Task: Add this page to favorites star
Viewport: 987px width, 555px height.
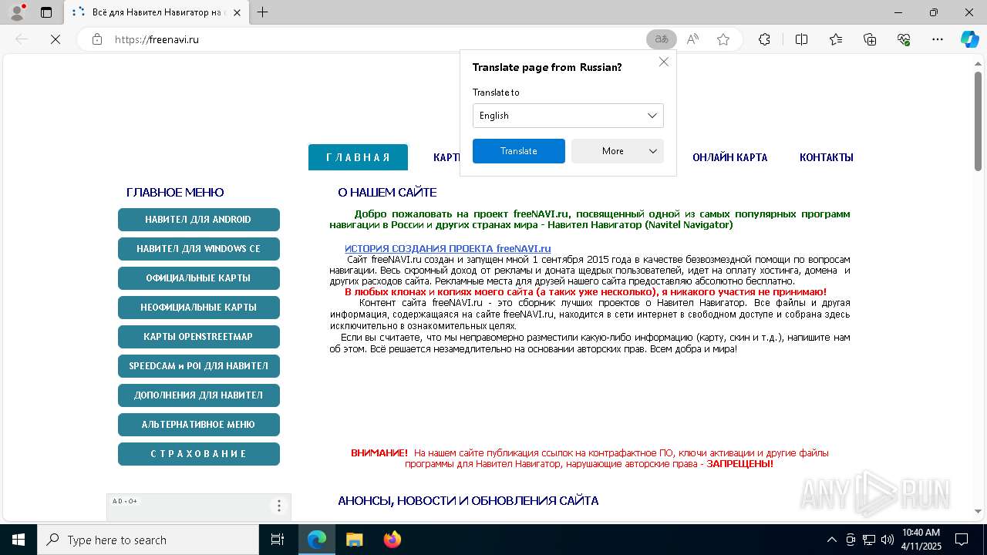Action: [x=723, y=39]
